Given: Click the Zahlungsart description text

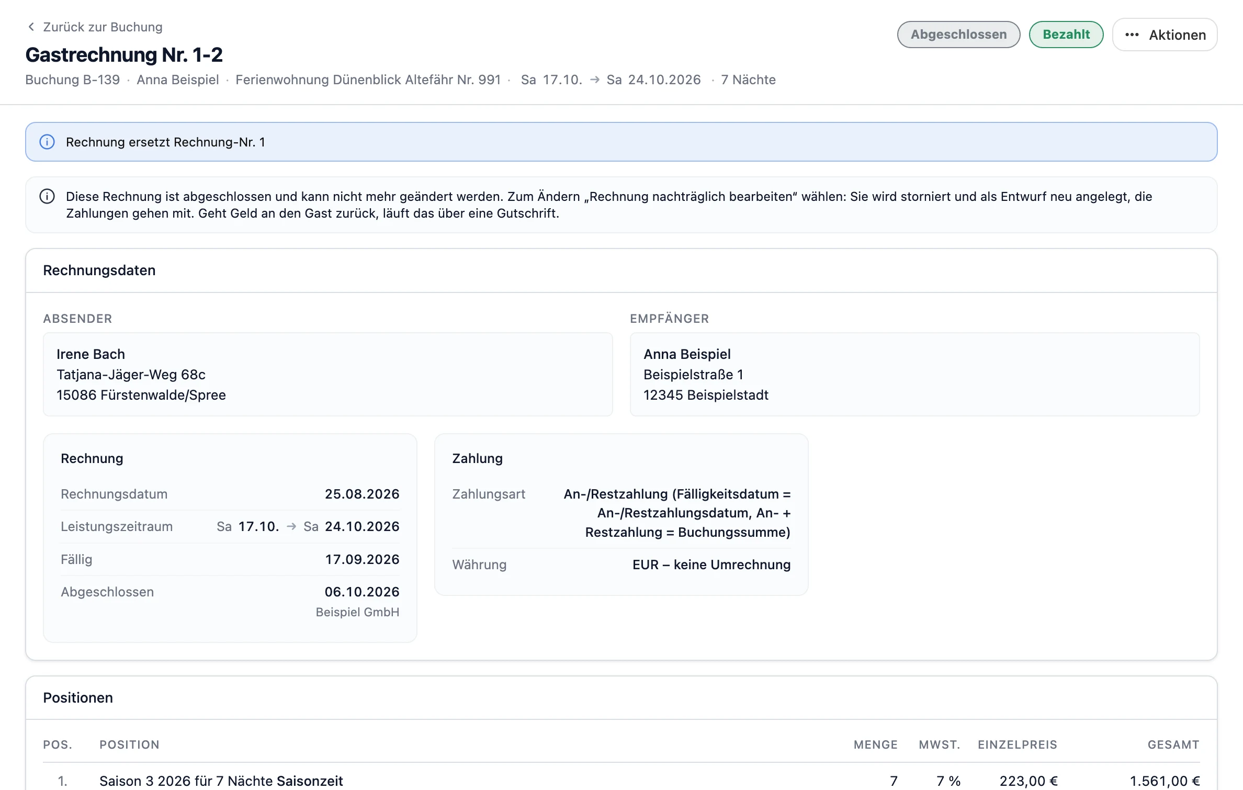Looking at the screenshot, I should pyautogui.click(x=677, y=513).
